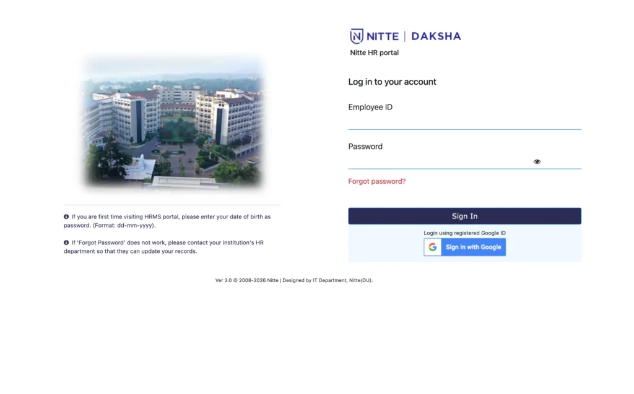Click the Log in to your account heading
This screenshot has width=634, height=394.
(392, 82)
